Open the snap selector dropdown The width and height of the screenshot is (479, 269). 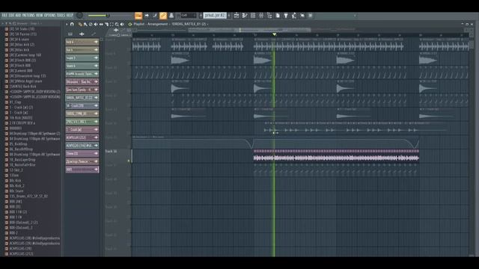point(188,15)
